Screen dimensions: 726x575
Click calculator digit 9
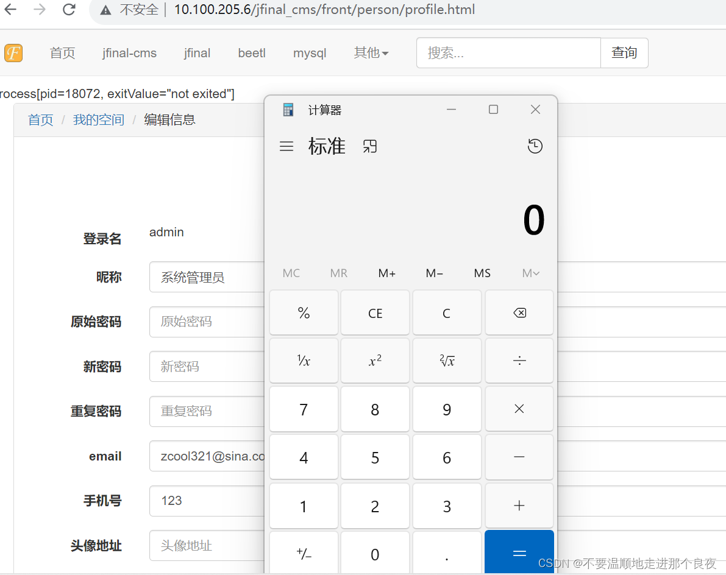pyautogui.click(x=447, y=409)
